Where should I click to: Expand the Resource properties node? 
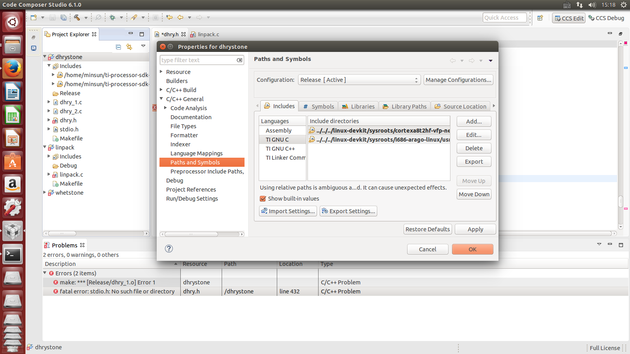(x=161, y=72)
